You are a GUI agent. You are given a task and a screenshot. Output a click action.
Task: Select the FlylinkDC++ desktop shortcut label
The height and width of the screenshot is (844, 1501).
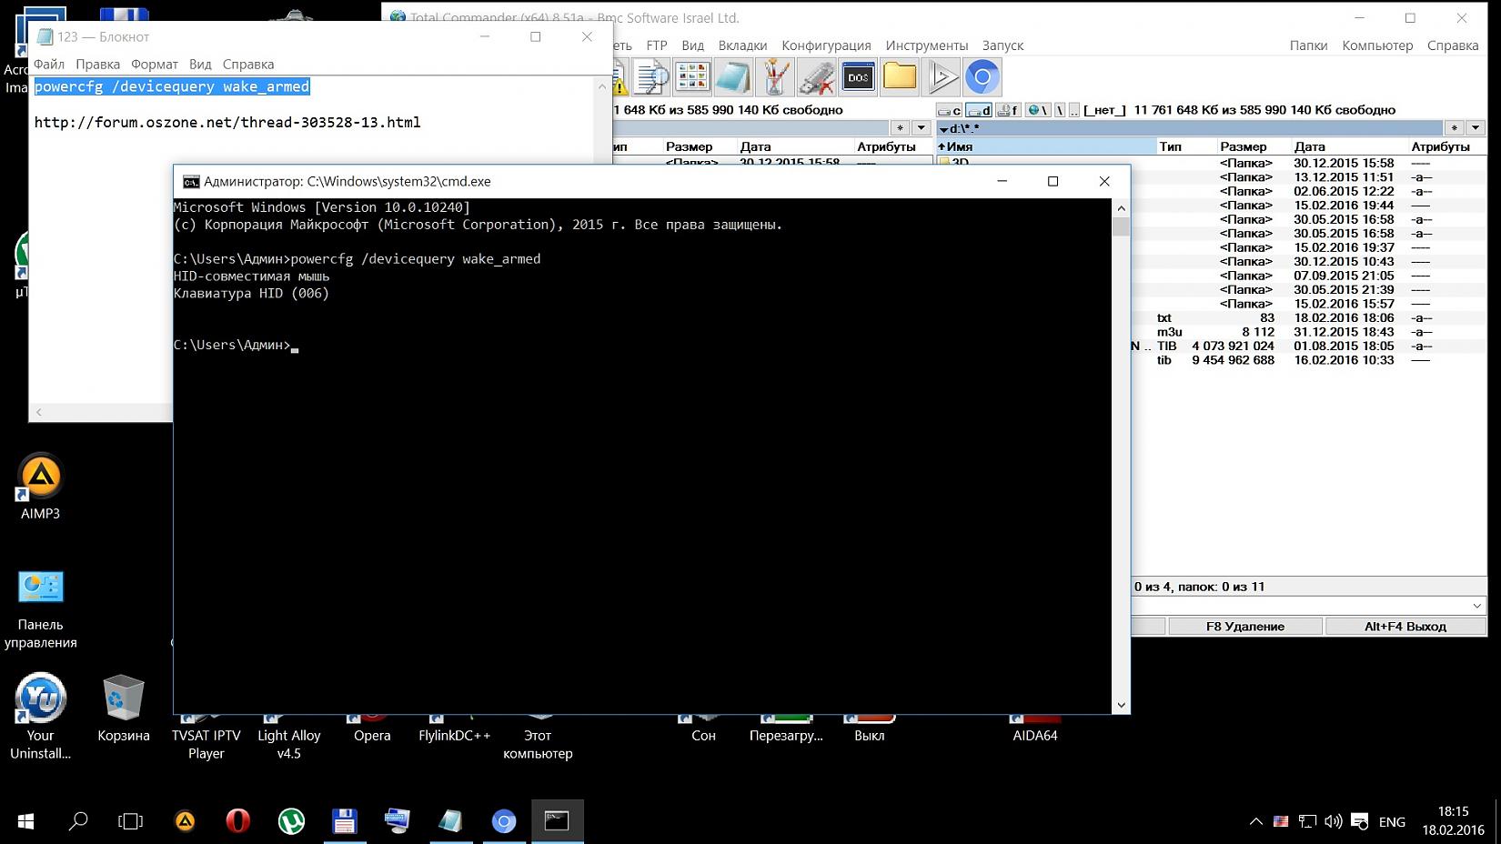(x=455, y=736)
